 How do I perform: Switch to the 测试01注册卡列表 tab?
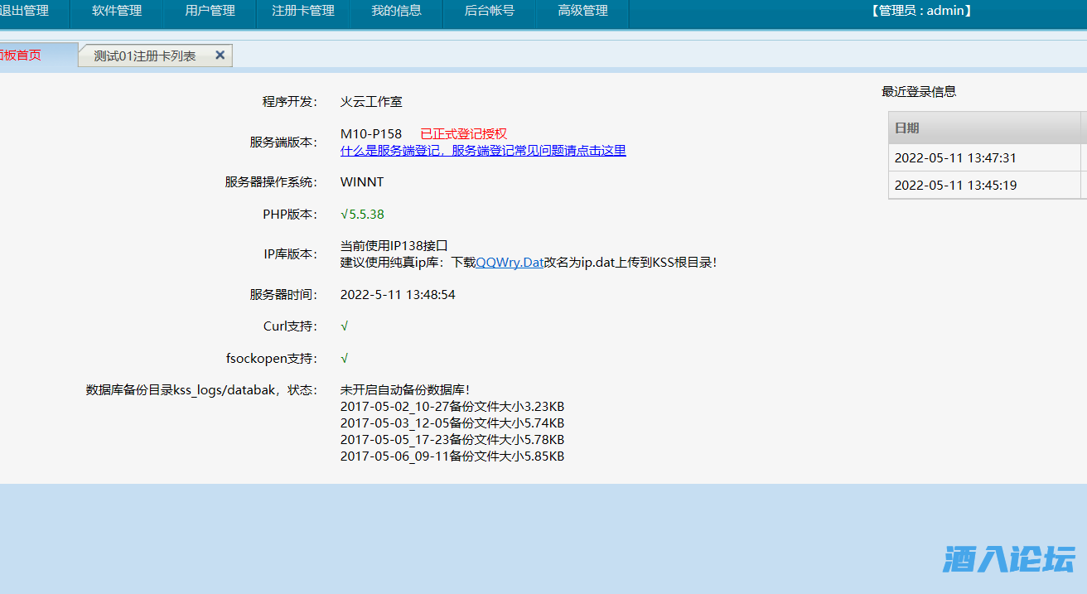pos(145,56)
